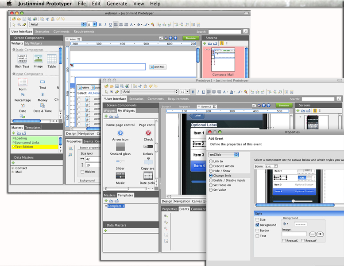Switch to the Scenarios tab in the webmail window
This screenshot has width=344, height=266.
point(43,31)
